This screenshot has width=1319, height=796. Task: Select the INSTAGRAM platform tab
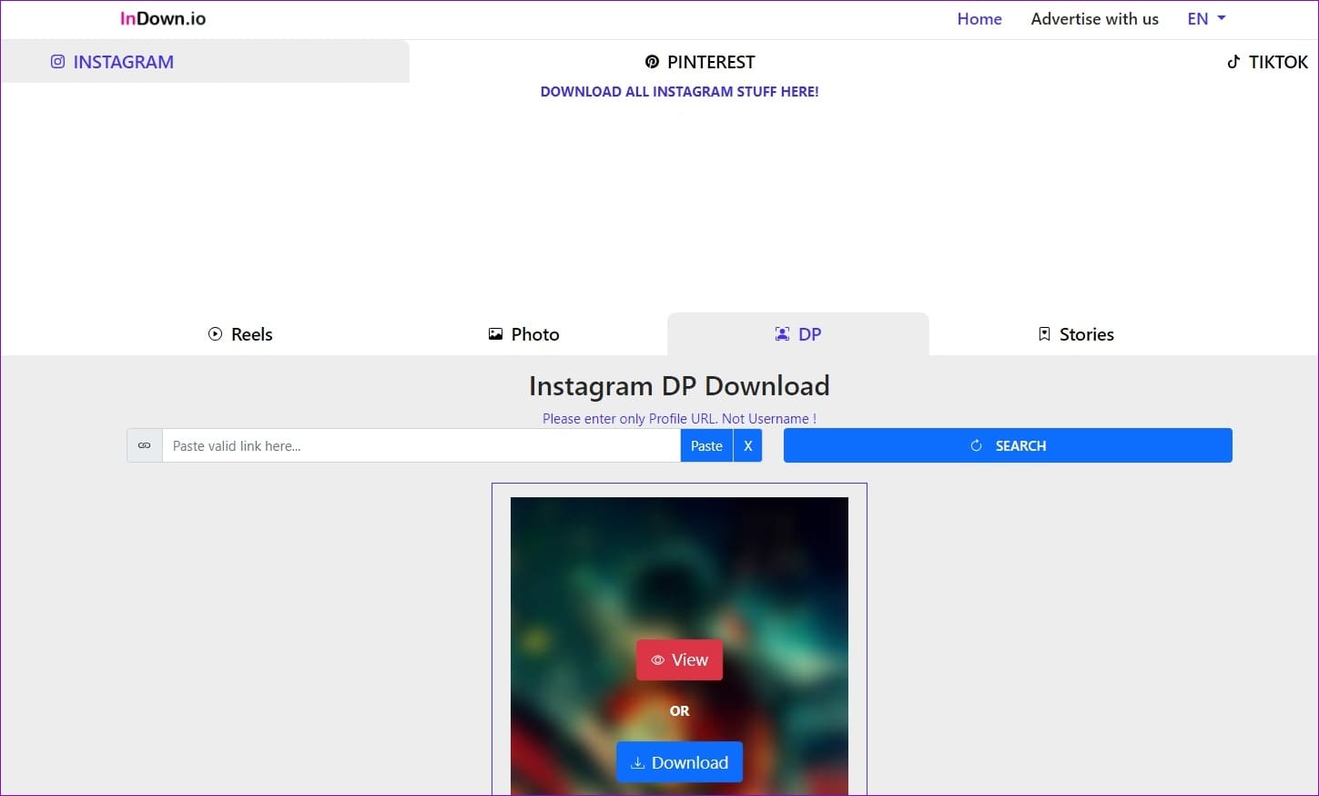pos(205,62)
